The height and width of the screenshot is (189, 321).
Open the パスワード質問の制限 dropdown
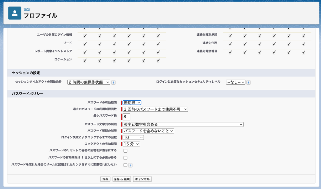click(x=148, y=131)
